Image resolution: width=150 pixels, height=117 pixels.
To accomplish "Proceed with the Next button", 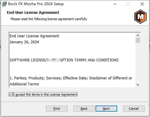I will pos(106,109).
